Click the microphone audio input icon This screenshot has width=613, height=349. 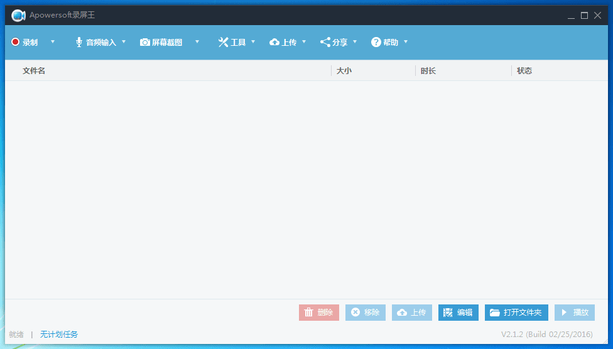point(79,42)
